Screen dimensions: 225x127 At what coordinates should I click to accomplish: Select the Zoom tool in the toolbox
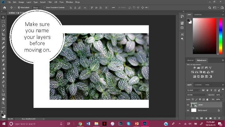(3, 103)
